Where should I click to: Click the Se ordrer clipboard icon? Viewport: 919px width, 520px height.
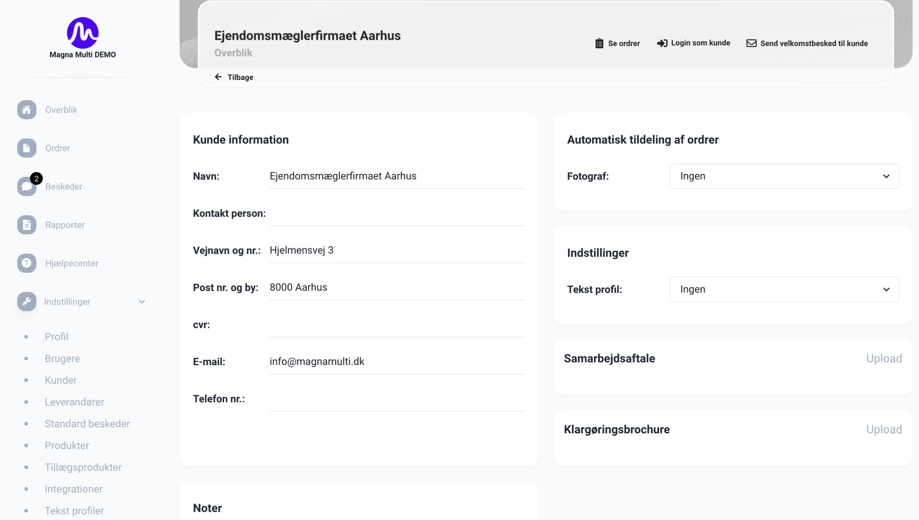tap(599, 43)
